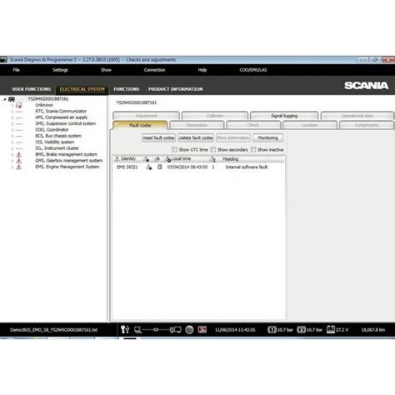This screenshot has height=395, width=395.
Task: Click the clock icon in Local time header
Action: click(x=167, y=159)
